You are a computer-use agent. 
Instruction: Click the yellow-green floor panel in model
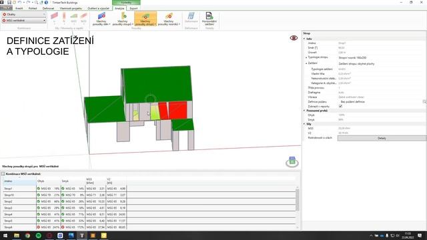click(155, 113)
